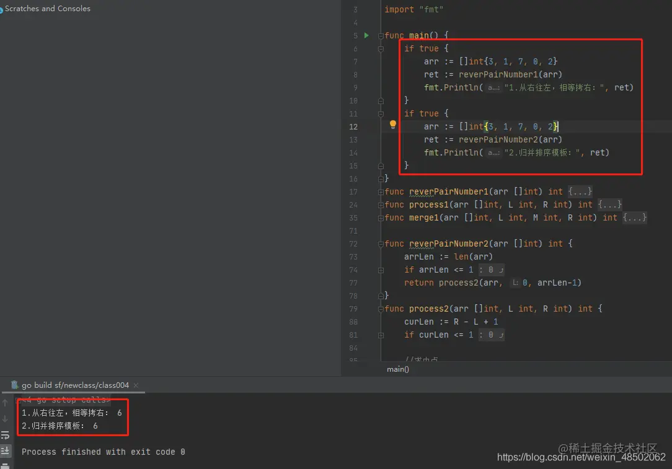The width and height of the screenshot is (672, 469).
Task: Click 'curLen := R - L + 1' on line 80
Action: pos(451,322)
